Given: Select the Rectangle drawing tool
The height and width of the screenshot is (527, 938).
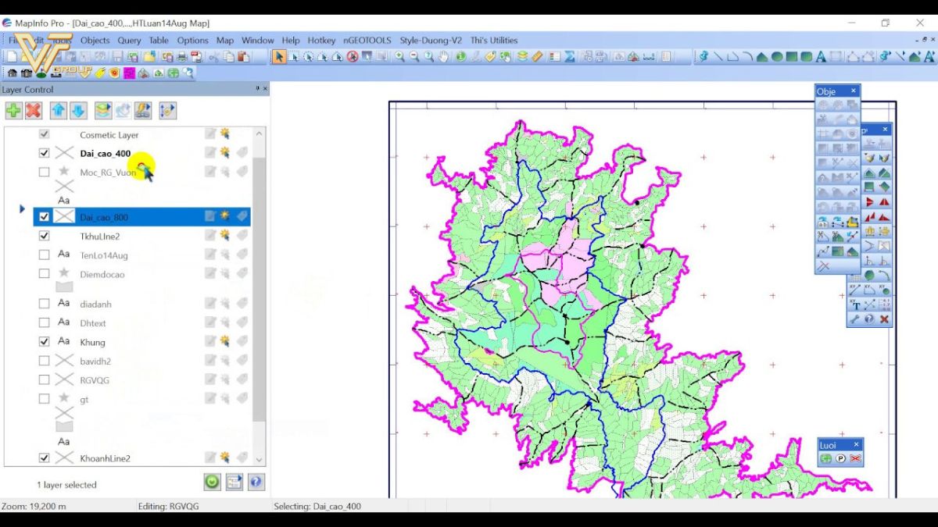Looking at the screenshot, I should [x=791, y=56].
